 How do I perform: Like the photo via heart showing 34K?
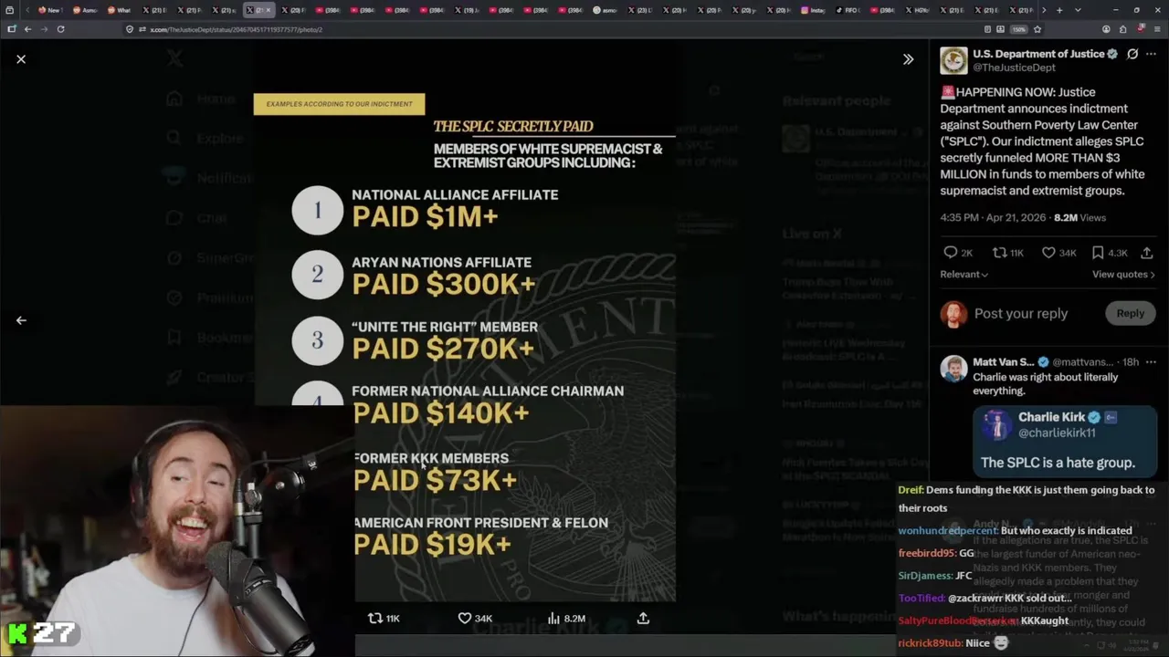pyautogui.click(x=475, y=619)
